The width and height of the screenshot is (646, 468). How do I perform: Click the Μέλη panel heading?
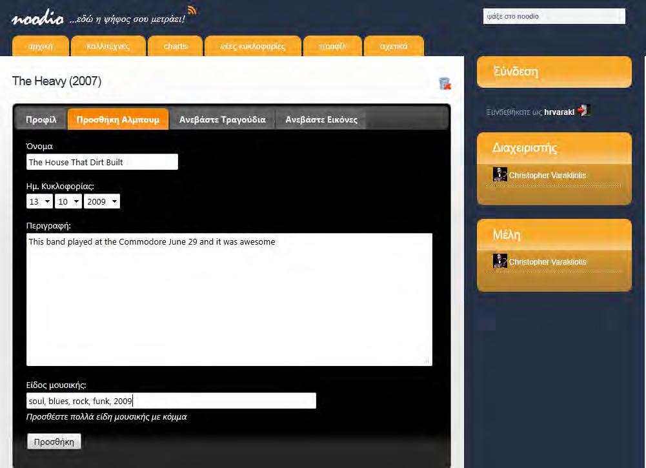pos(507,235)
